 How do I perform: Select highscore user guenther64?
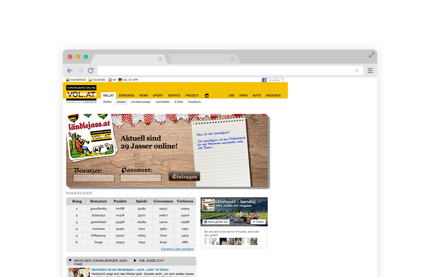click(99, 209)
